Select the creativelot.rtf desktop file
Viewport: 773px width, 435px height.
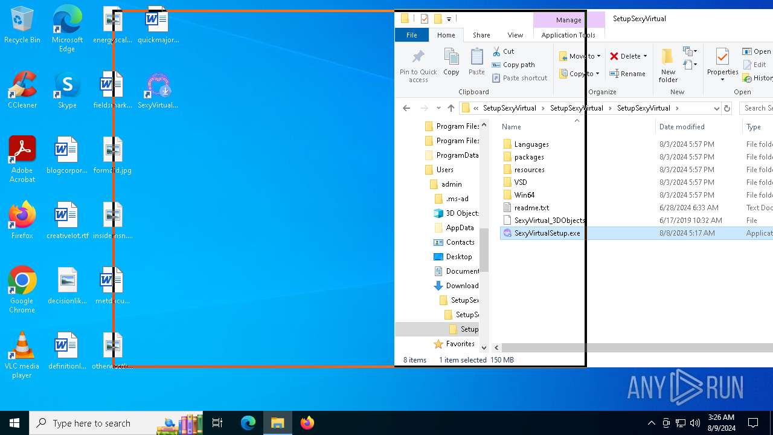67,220
